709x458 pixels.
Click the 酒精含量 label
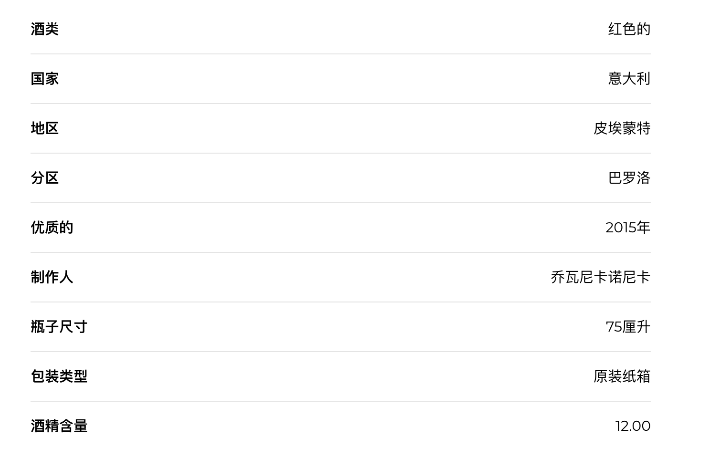coord(59,426)
